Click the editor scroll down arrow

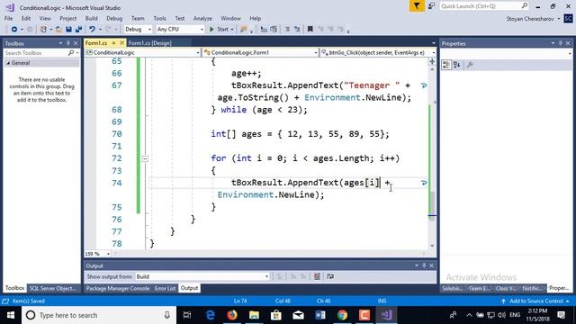coord(432,246)
